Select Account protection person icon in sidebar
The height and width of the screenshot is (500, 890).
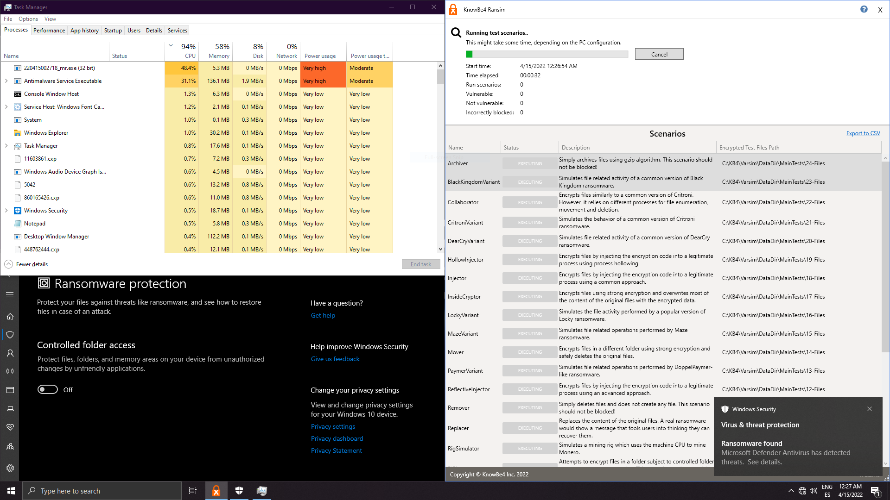coord(10,353)
